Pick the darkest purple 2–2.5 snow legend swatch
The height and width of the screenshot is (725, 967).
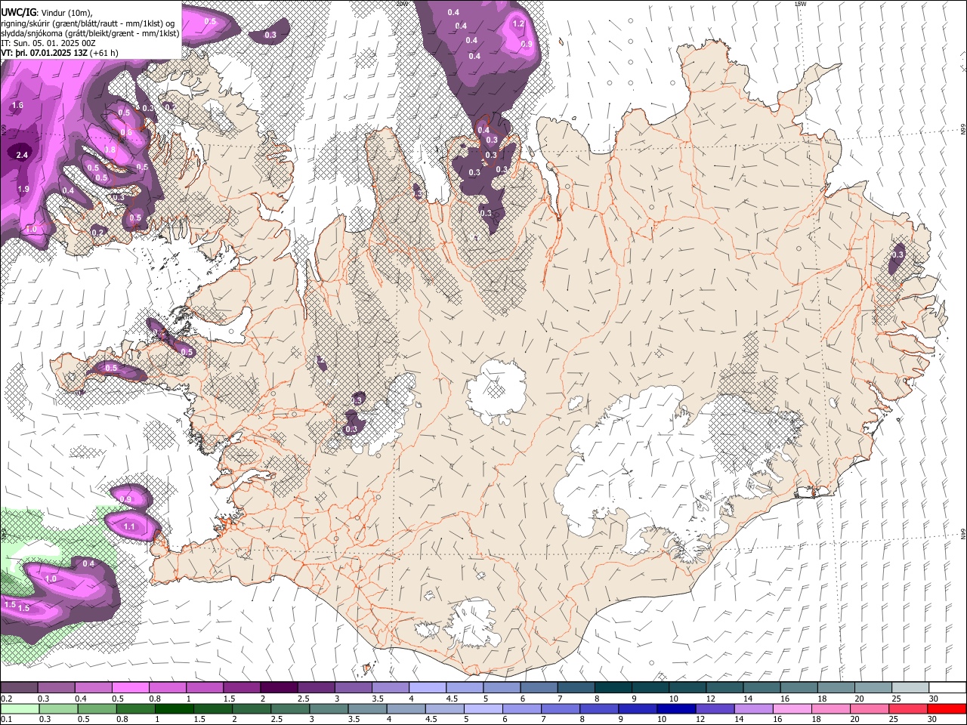[x=278, y=688]
